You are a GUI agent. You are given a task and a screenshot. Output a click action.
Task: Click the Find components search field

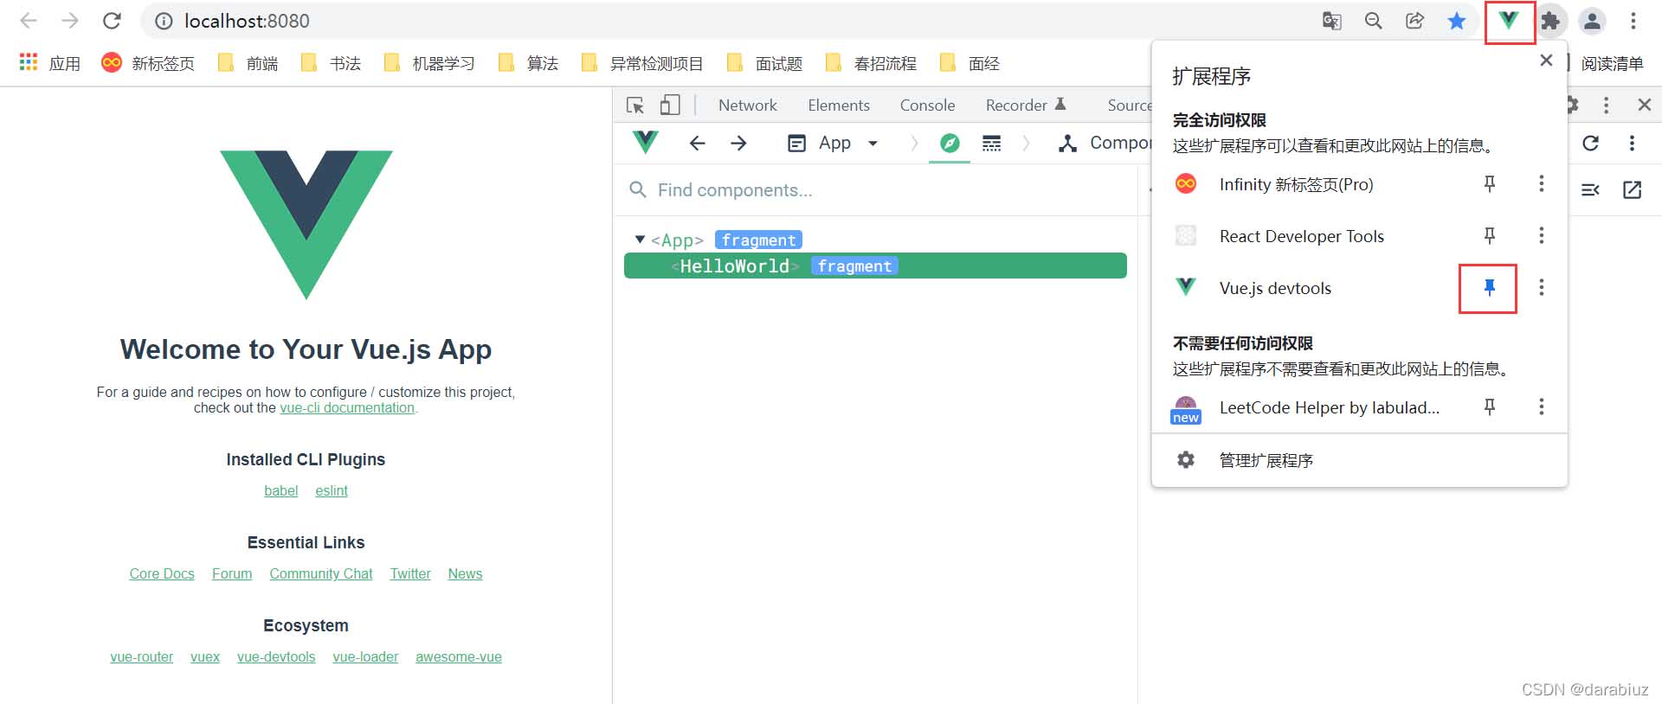[x=875, y=189]
